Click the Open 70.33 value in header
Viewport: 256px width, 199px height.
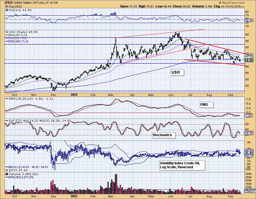[129, 6]
